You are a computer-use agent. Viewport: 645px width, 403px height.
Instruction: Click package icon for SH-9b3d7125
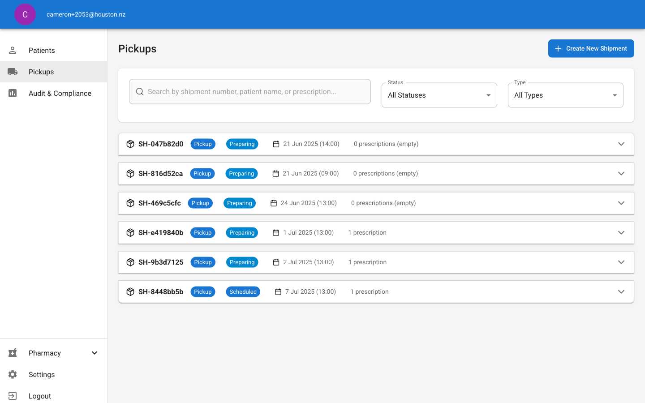[x=130, y=262]
